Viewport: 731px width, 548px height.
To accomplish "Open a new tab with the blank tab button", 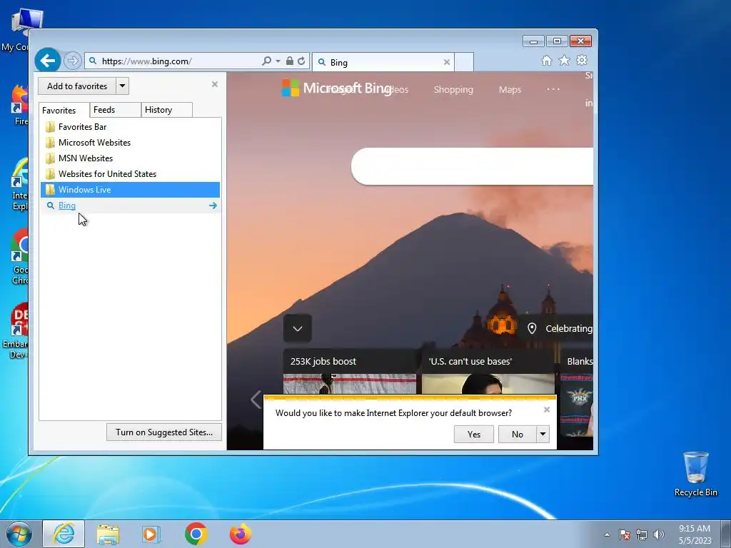I will pos(464,63).
